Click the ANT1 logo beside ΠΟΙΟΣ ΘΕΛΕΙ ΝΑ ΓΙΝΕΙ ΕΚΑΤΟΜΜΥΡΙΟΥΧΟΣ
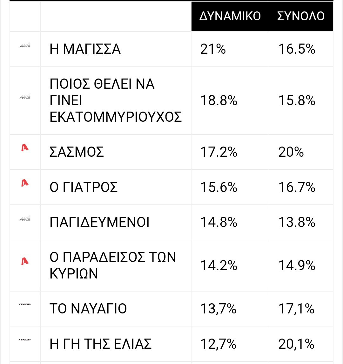The width and height of the screenshot is (343, 364). [25, 97]
